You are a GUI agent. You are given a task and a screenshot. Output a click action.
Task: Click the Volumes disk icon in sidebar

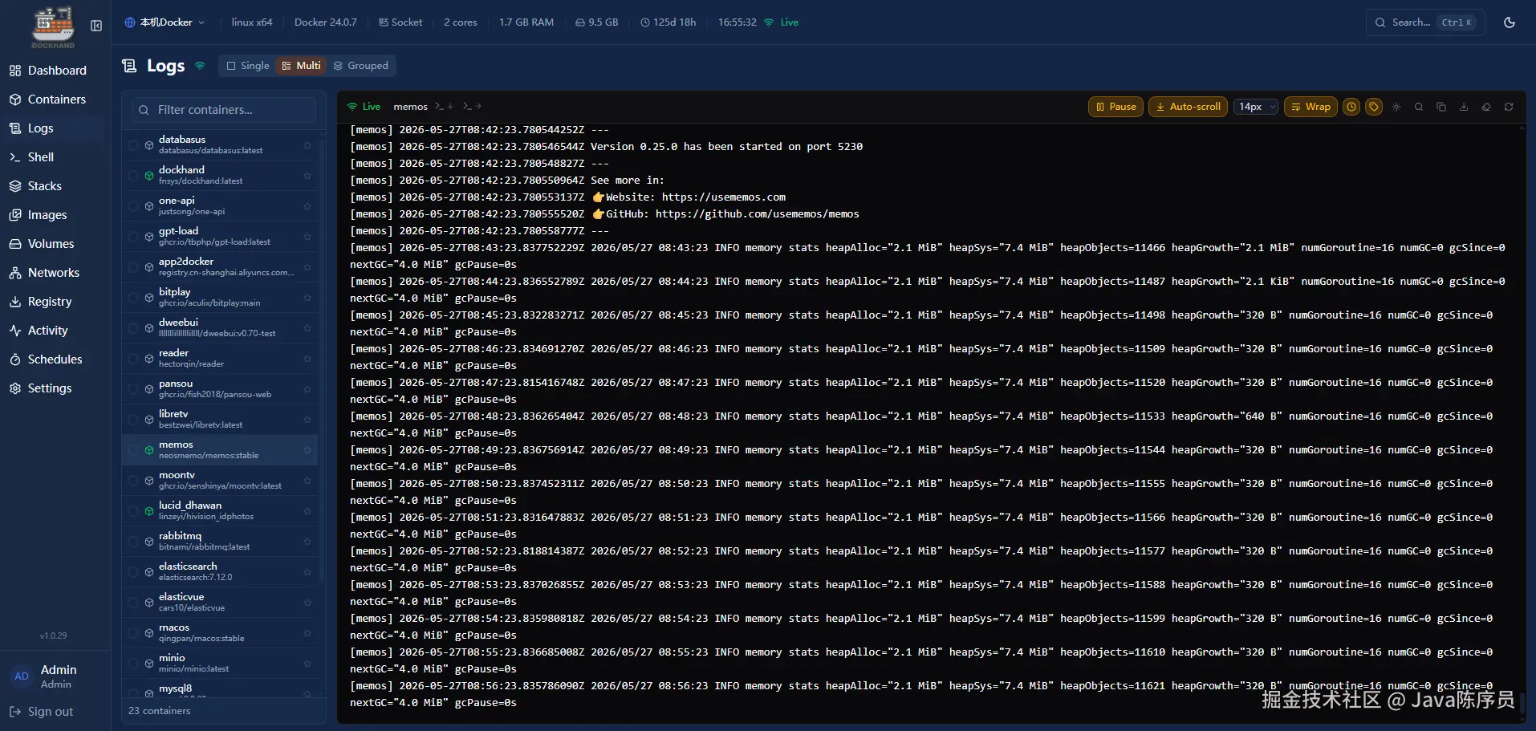pyautogui.click(x=15, y=244)
